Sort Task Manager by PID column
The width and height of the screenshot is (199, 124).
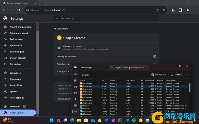pos(106,80)
